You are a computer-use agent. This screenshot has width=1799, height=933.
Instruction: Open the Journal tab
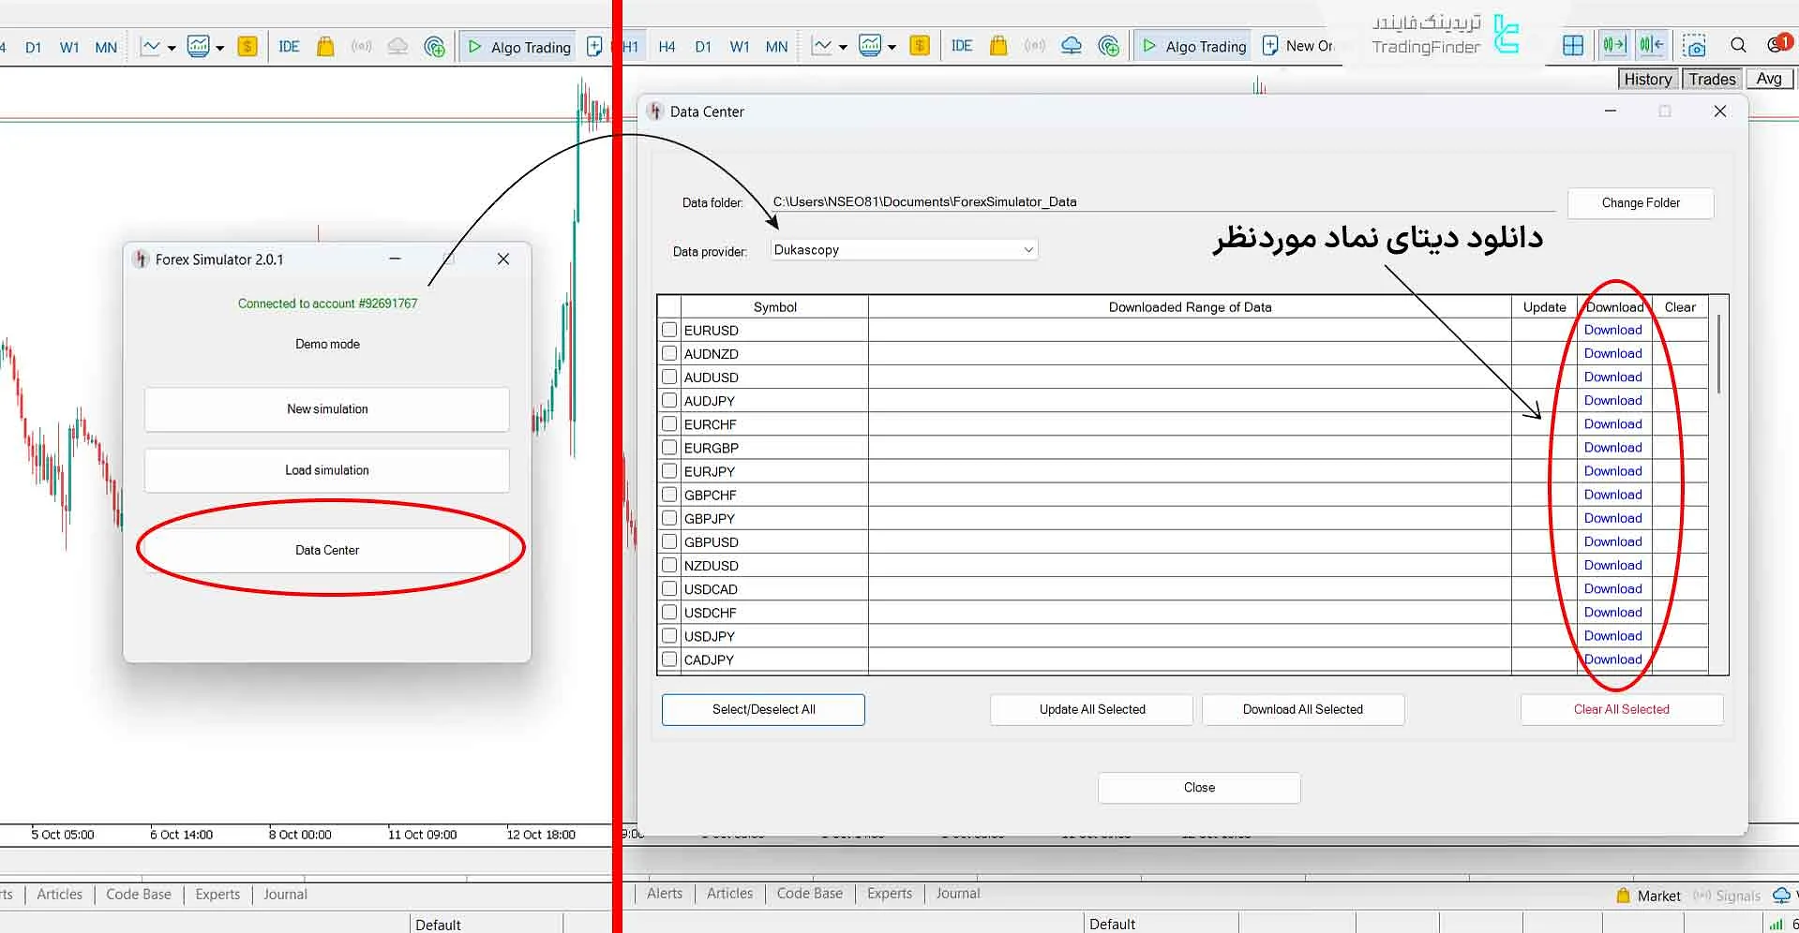[957, 893]
